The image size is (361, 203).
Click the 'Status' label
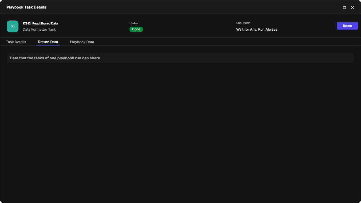pos(134,23)
